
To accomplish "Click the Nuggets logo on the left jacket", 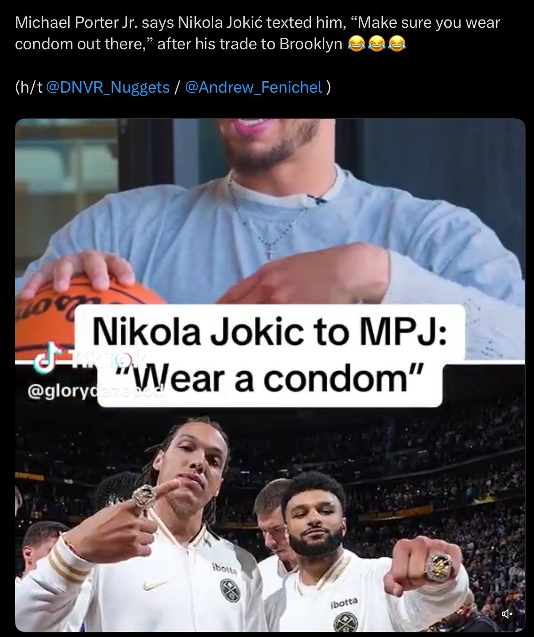I will [230, 590].
